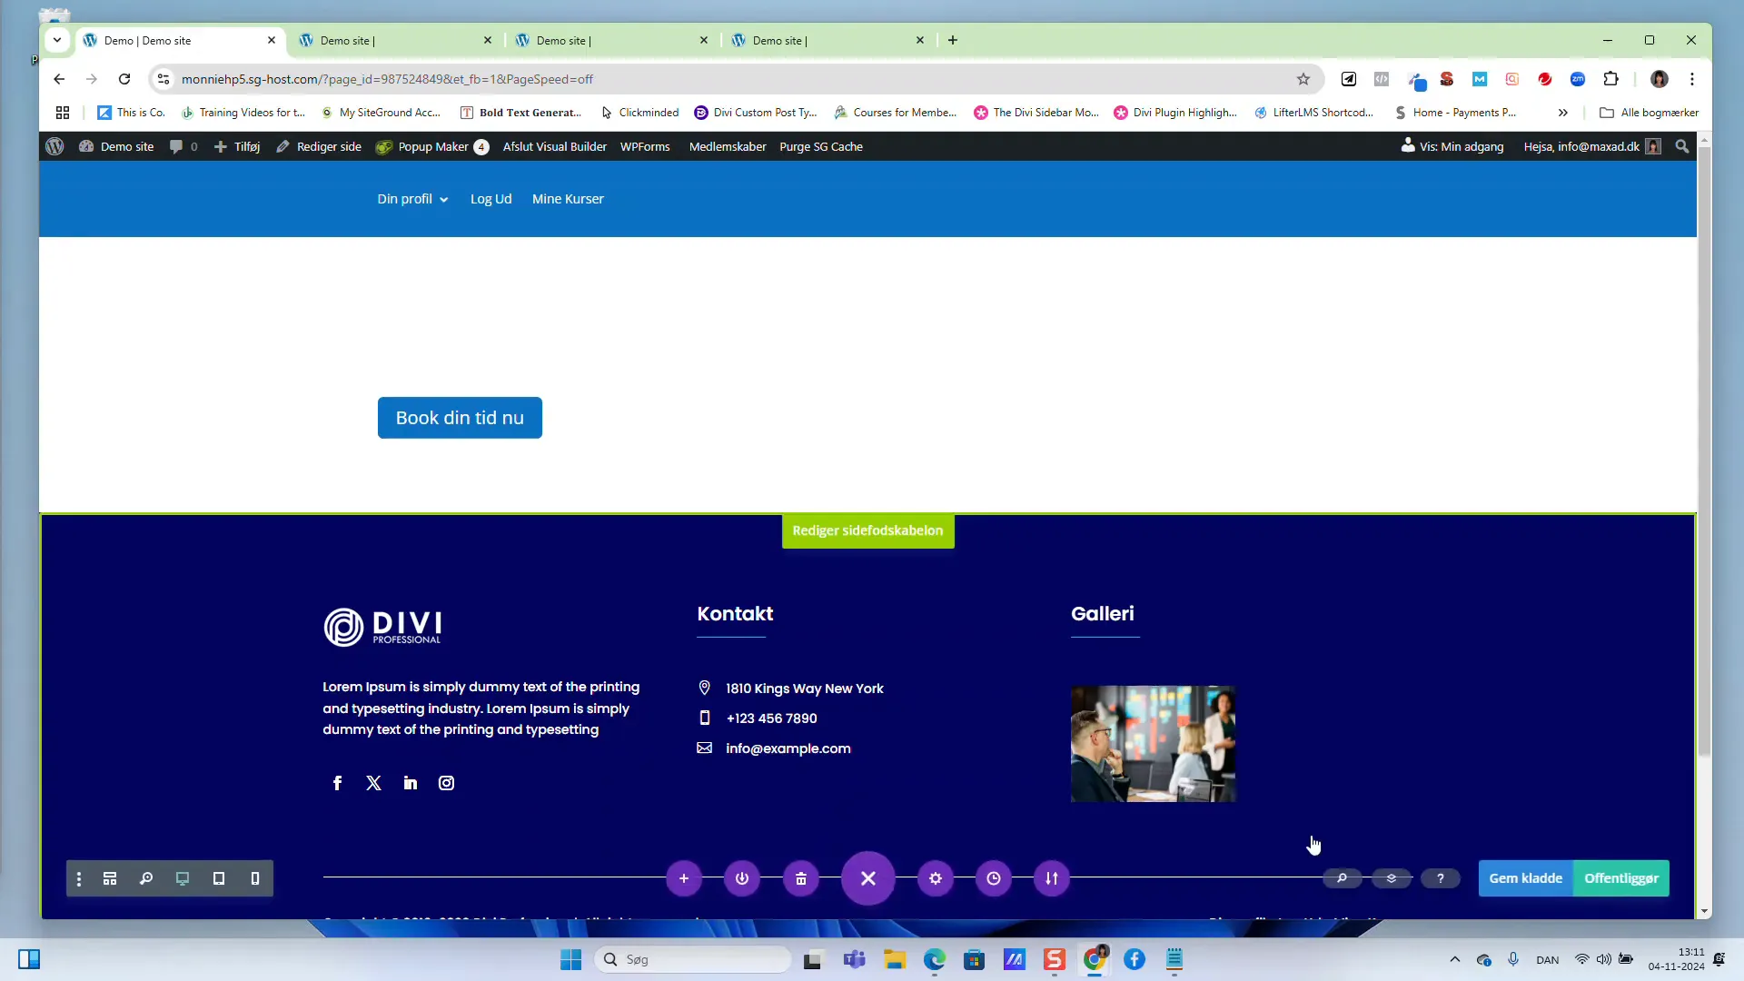Click WPForms in the admin bar

coord(645,146)
